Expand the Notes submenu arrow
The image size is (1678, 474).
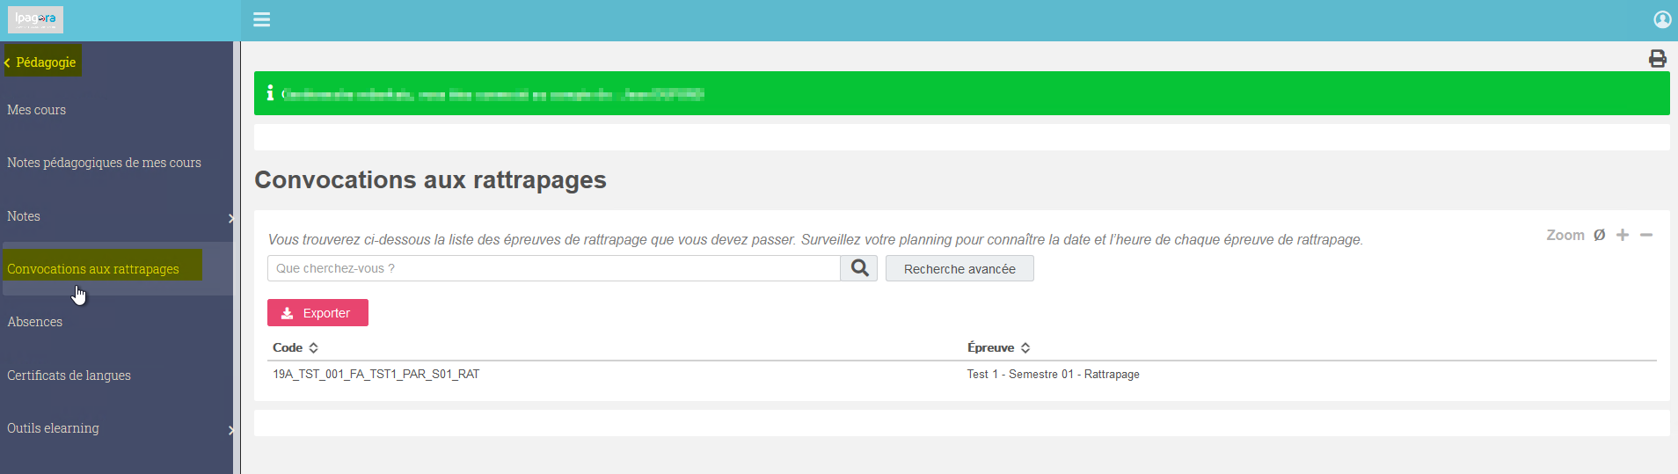pyautogui.click(x=230, y=218)
